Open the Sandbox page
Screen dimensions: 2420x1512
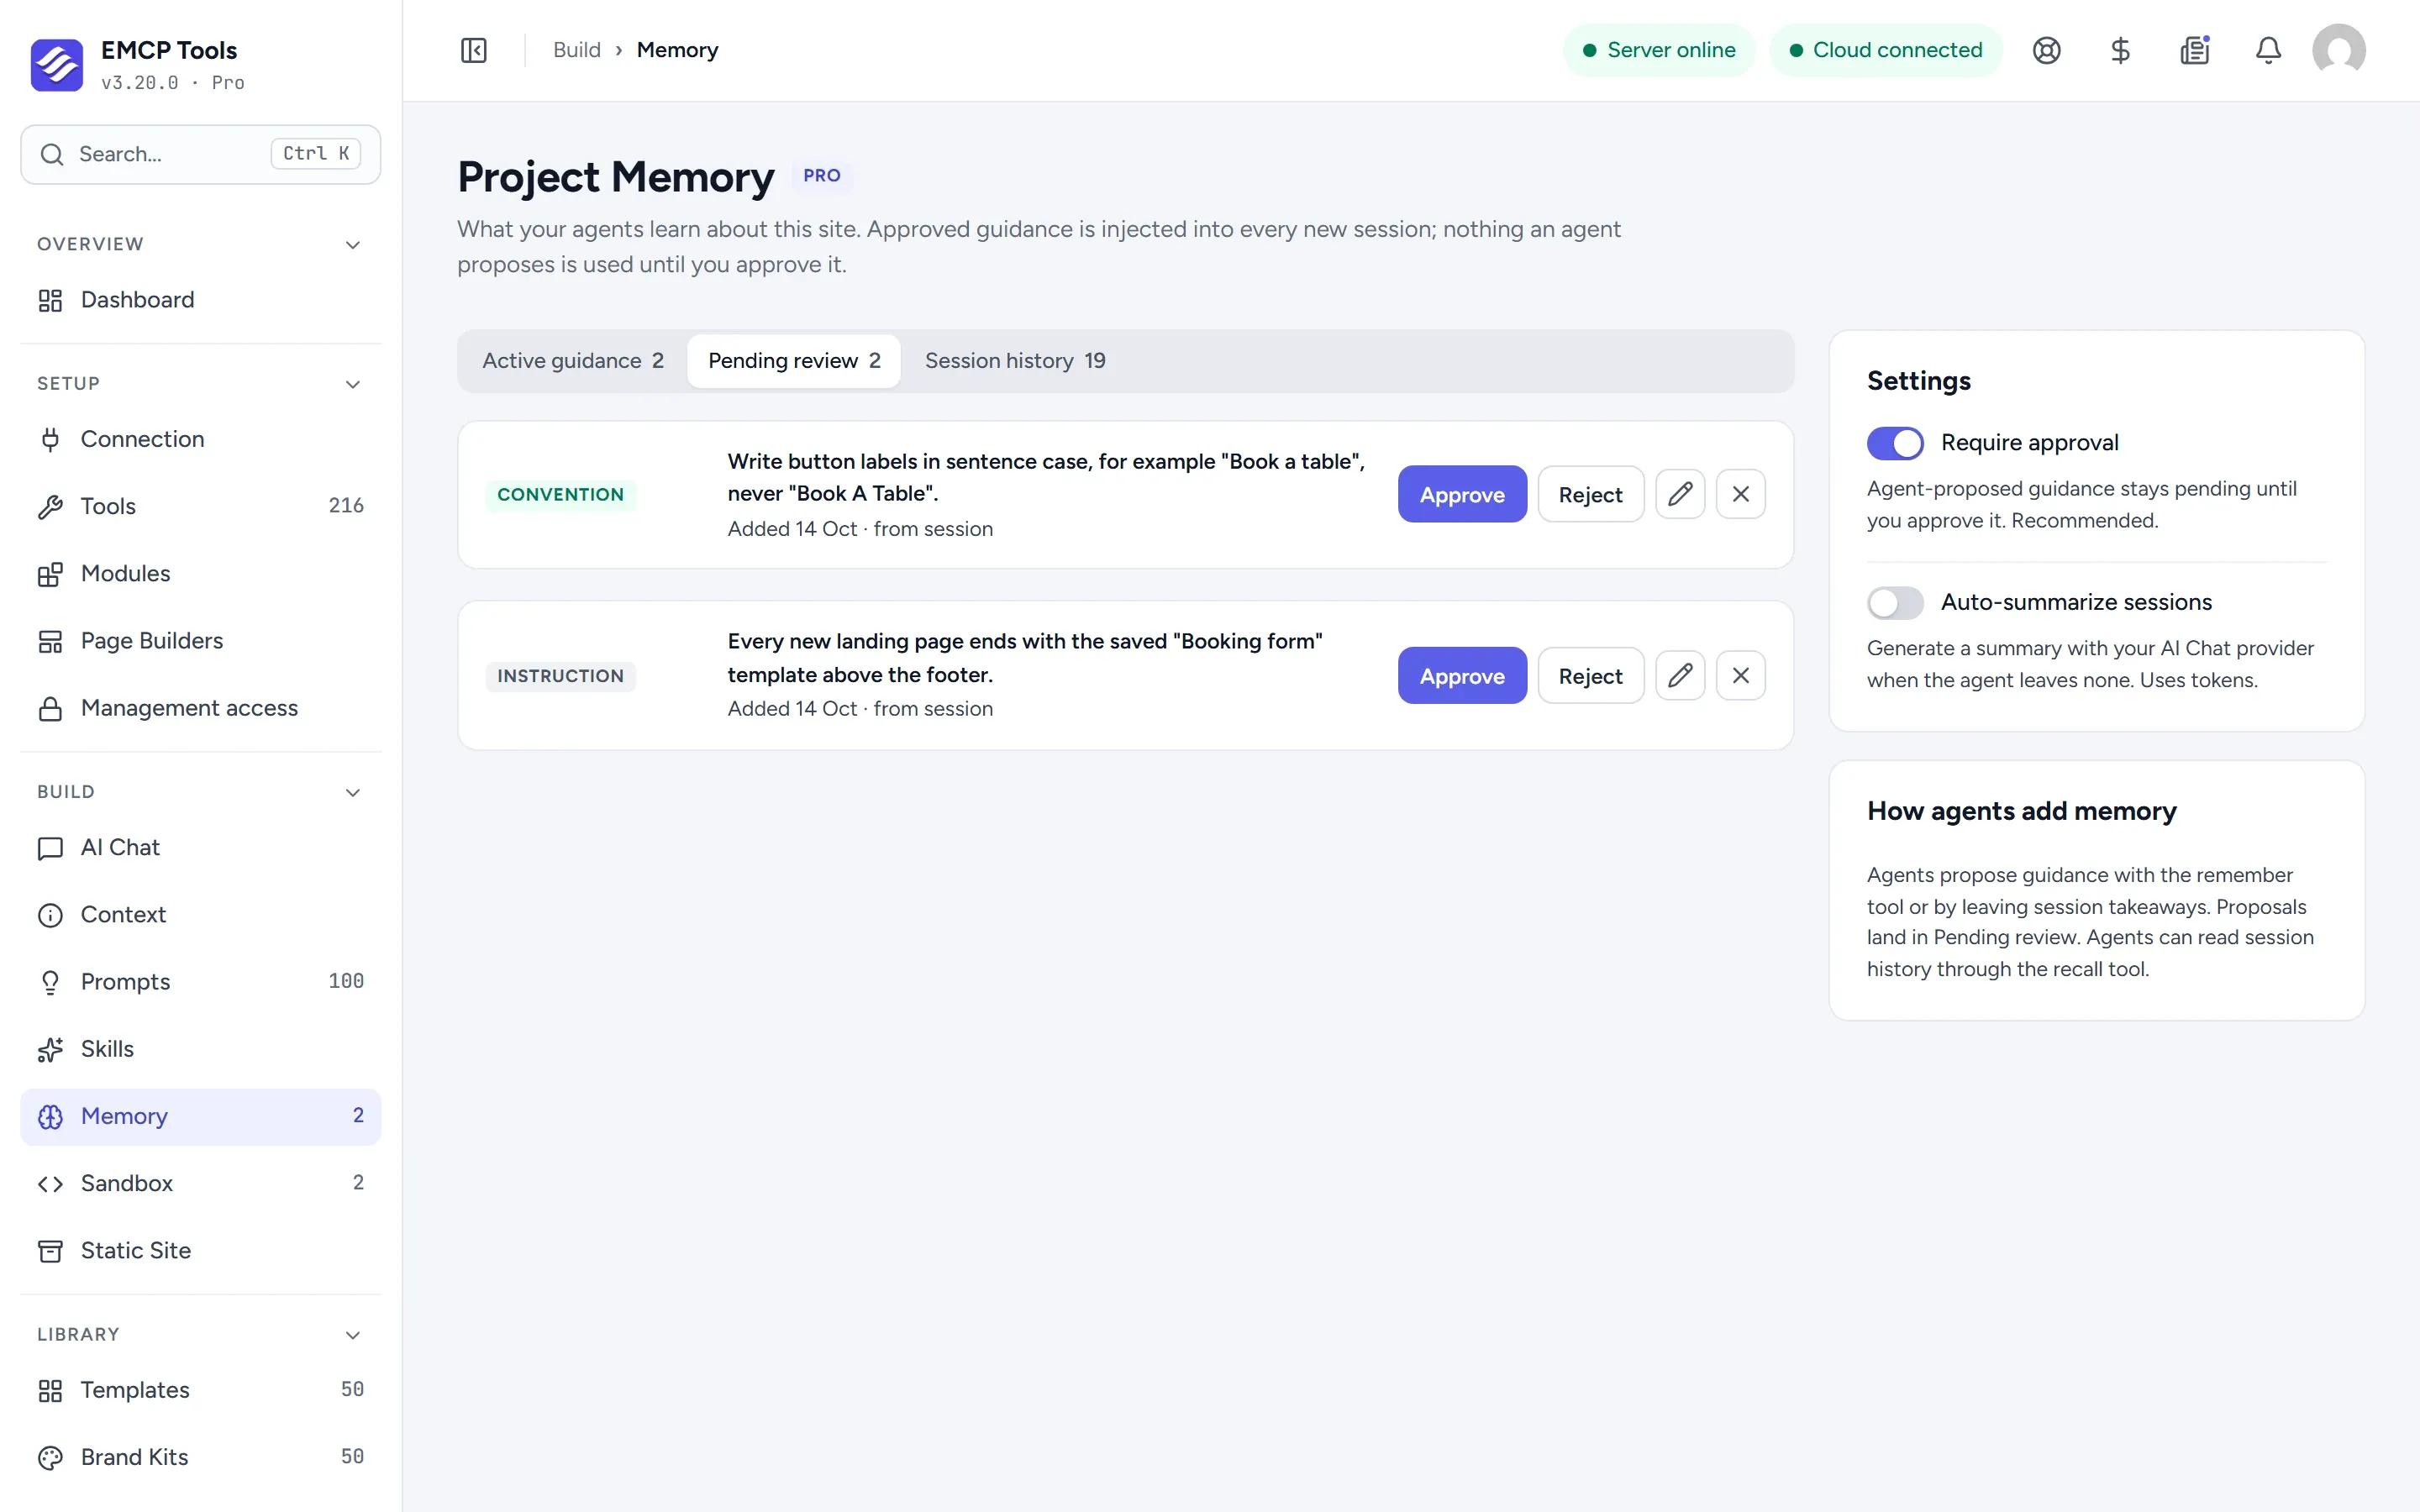[x=200, y=1183]
